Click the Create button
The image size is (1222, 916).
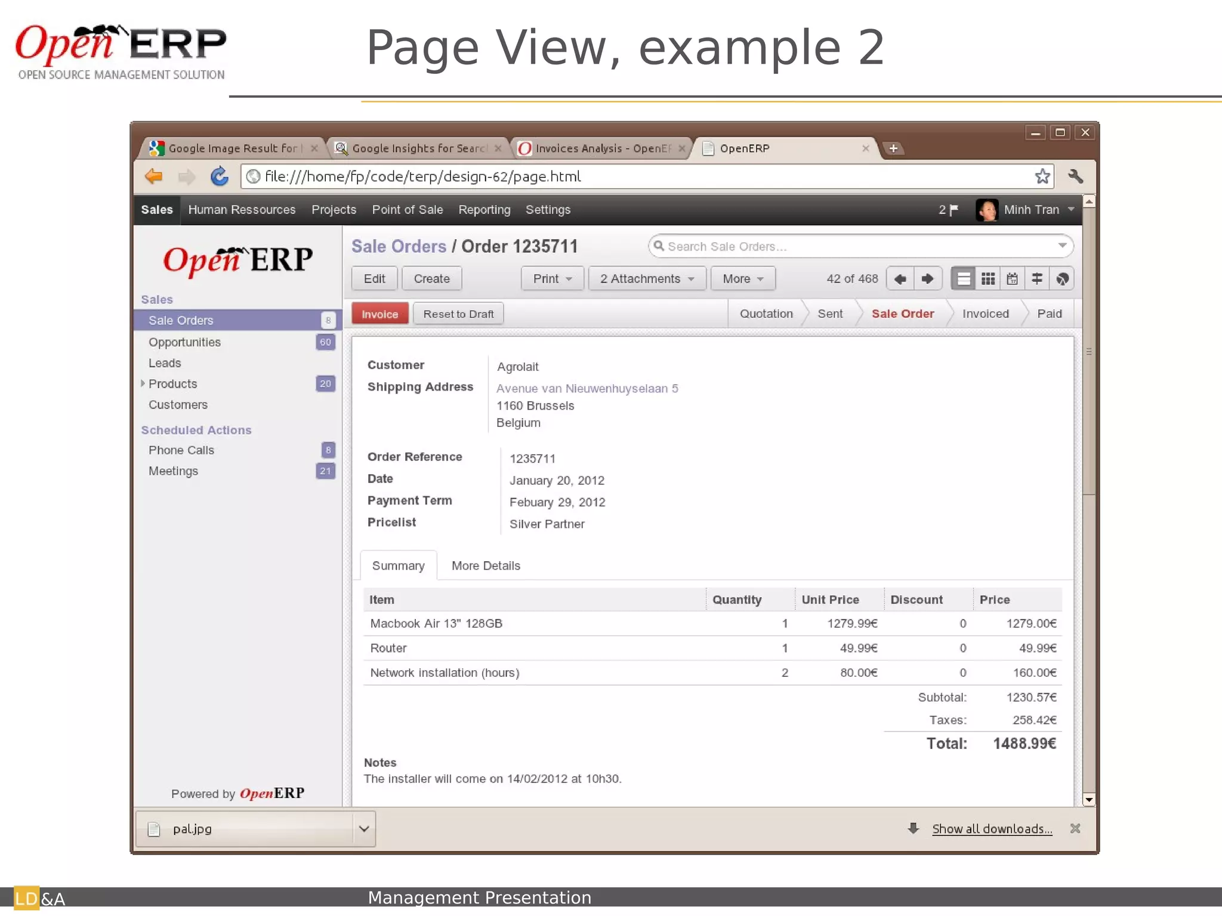pos(432,279)
